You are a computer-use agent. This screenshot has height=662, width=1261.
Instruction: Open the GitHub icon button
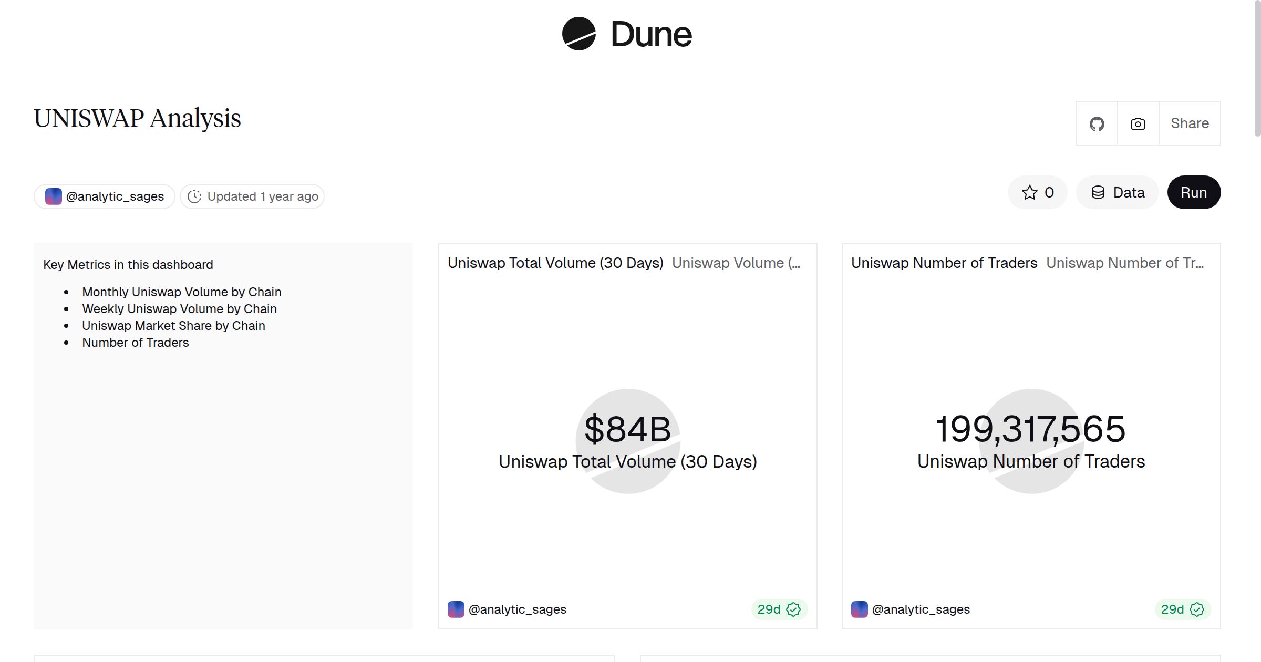point(1097,124)
